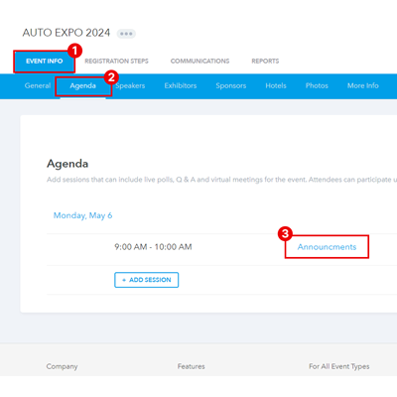Image resolution: width=397 pixels, height=397 pixels.
Task: Click the Company footer heading
Action: click(62, 366)
